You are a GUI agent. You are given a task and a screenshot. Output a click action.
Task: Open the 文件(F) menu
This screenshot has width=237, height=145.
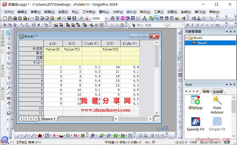coord(9,12)
